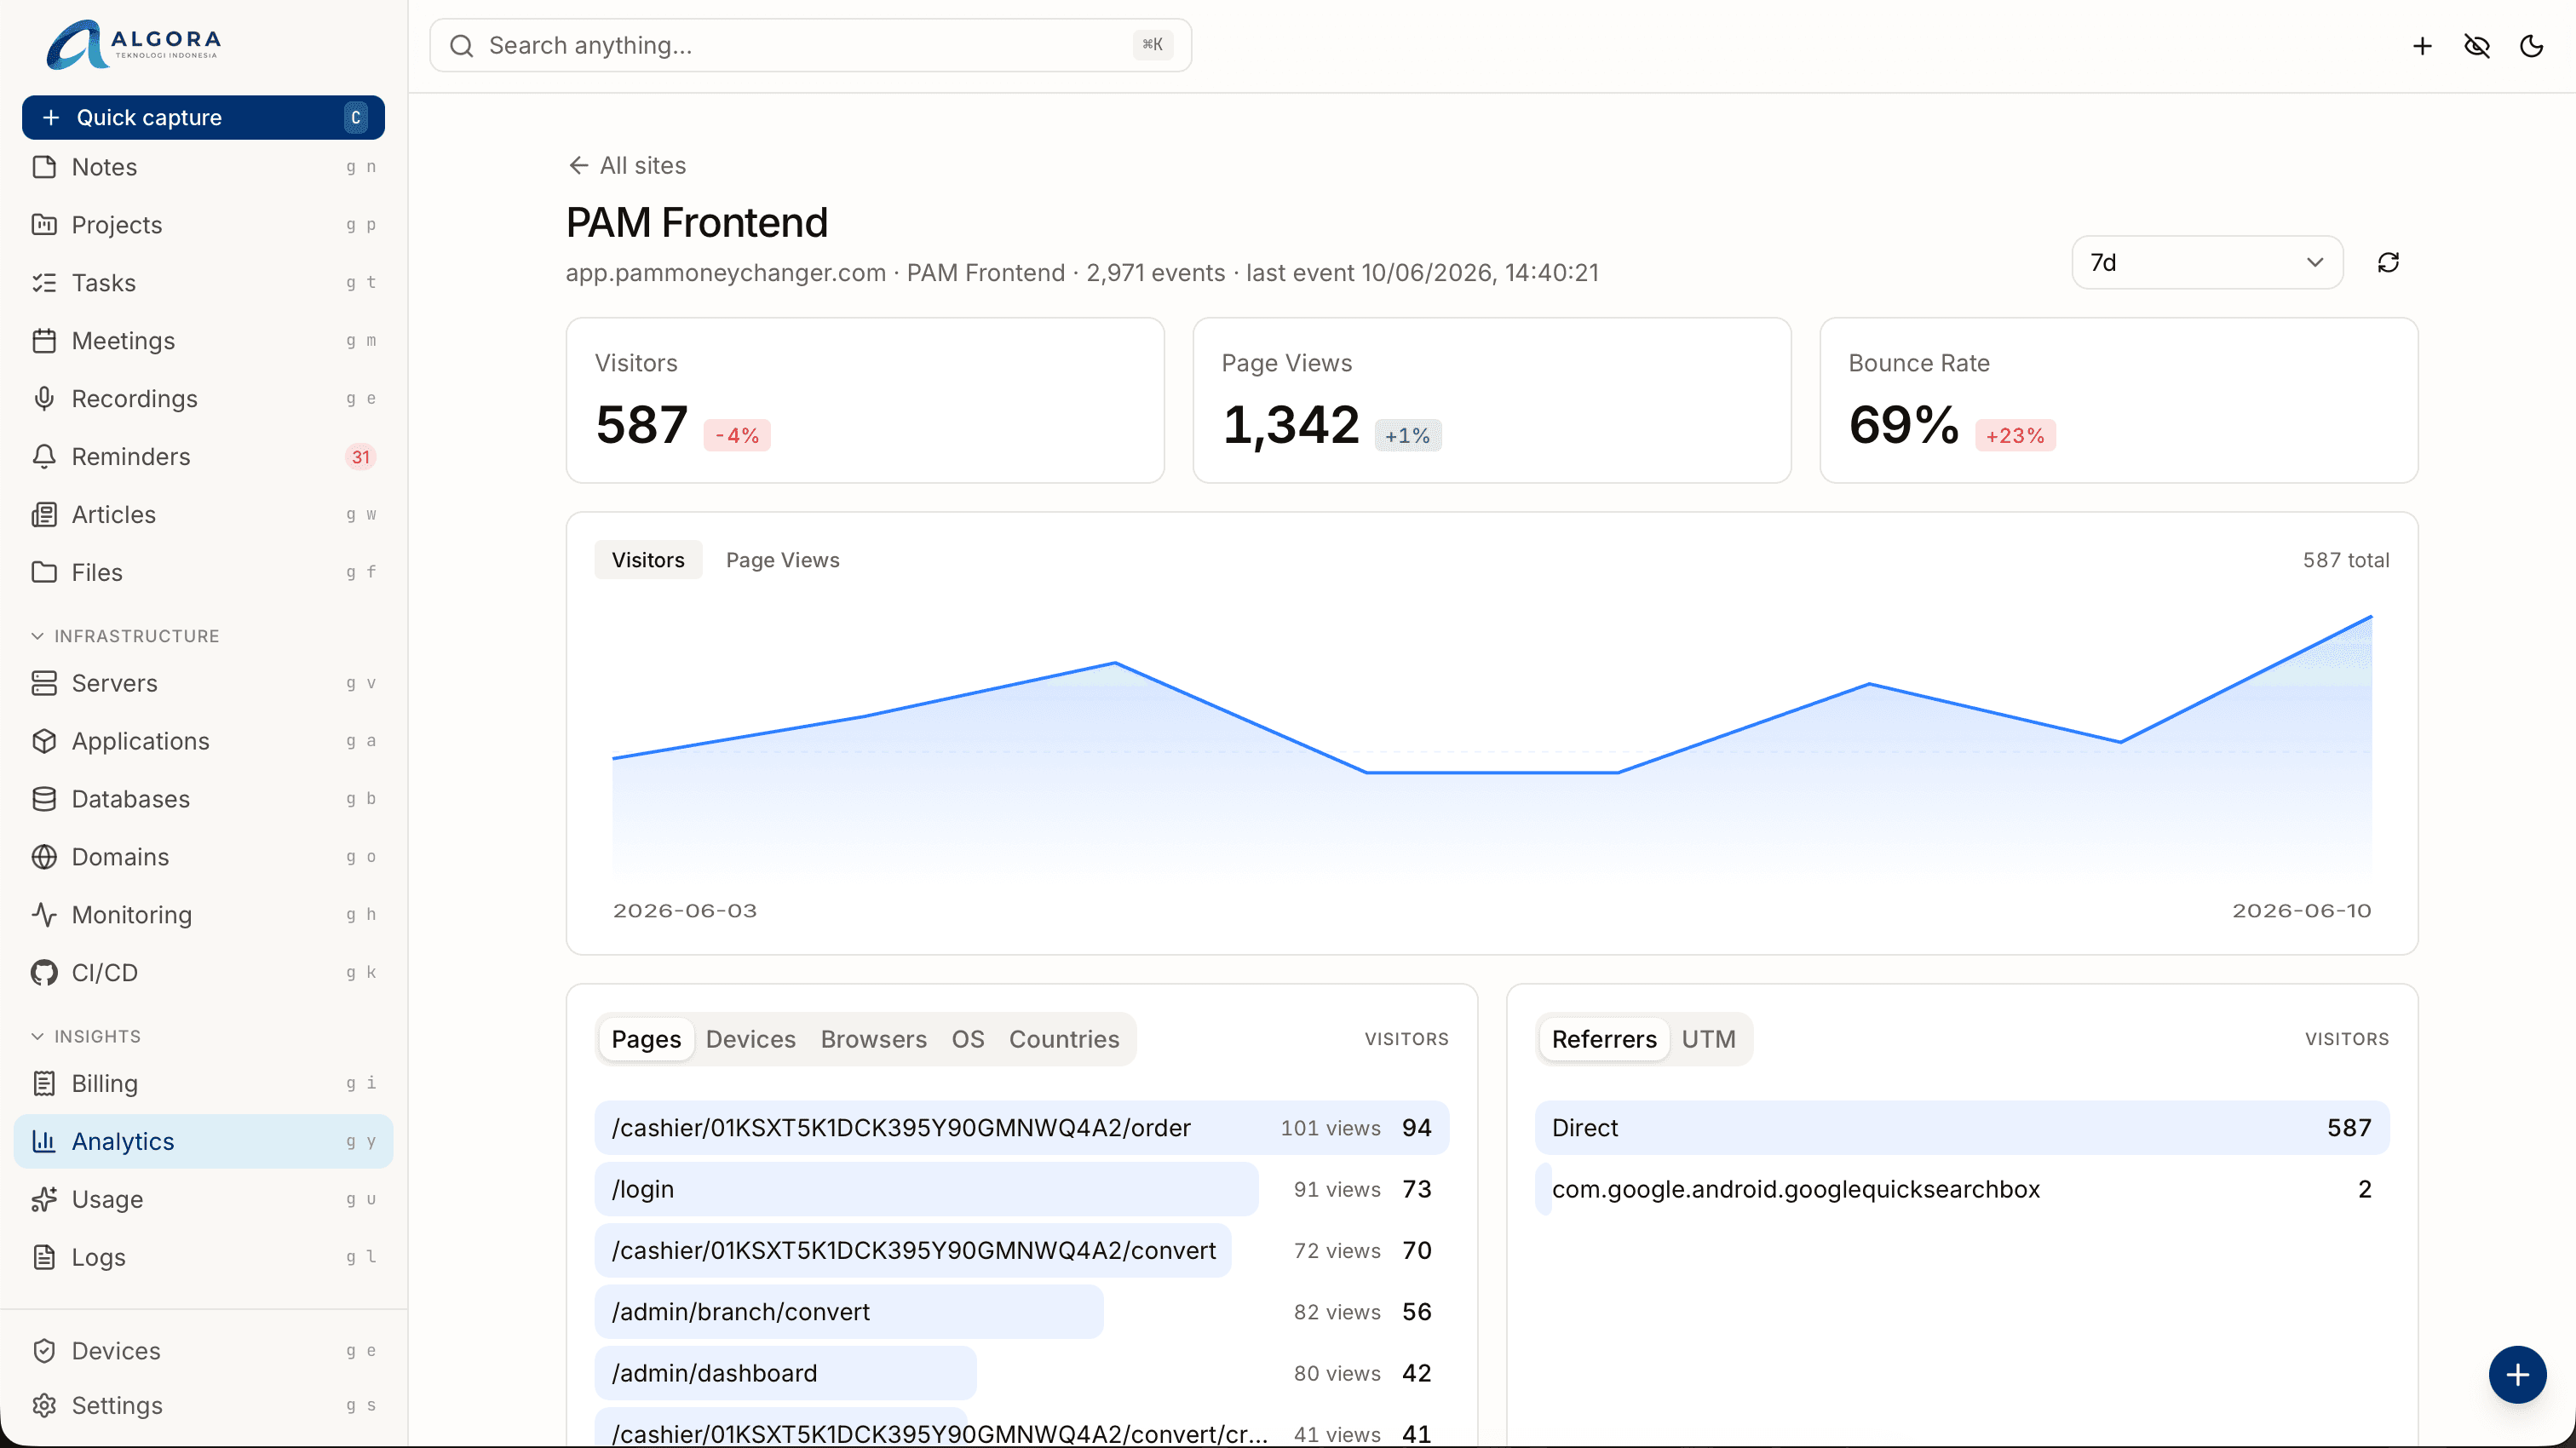Open Recordings microphone icon in sidebar
2576x1448 pixels.
(x=44, y=398)
